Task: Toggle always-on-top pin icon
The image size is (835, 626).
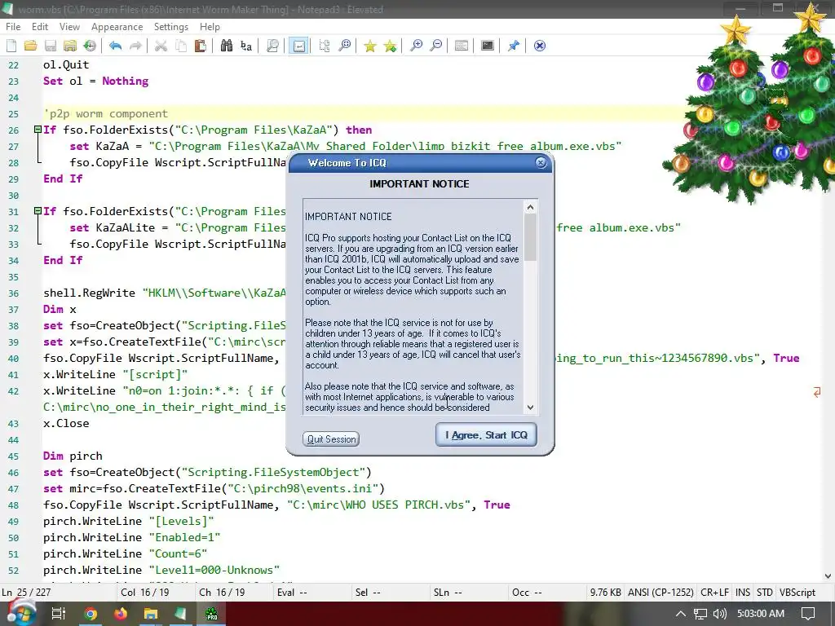Action: [514, 46]
